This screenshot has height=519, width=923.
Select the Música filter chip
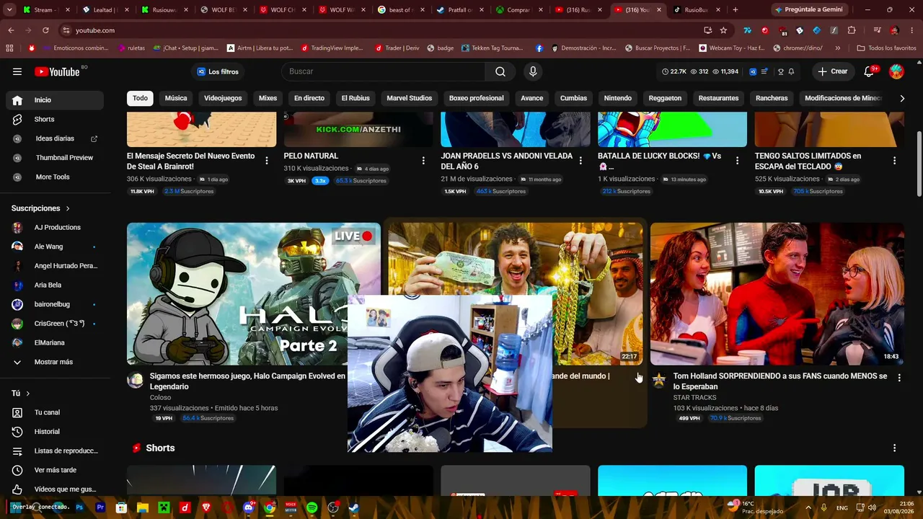pos(176,98)
